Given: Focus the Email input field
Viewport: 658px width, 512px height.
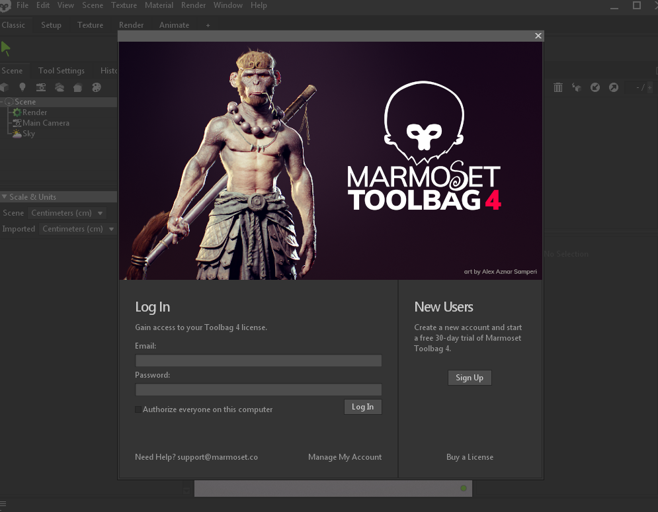Looking at the screenshot, I should click(259, 361).
